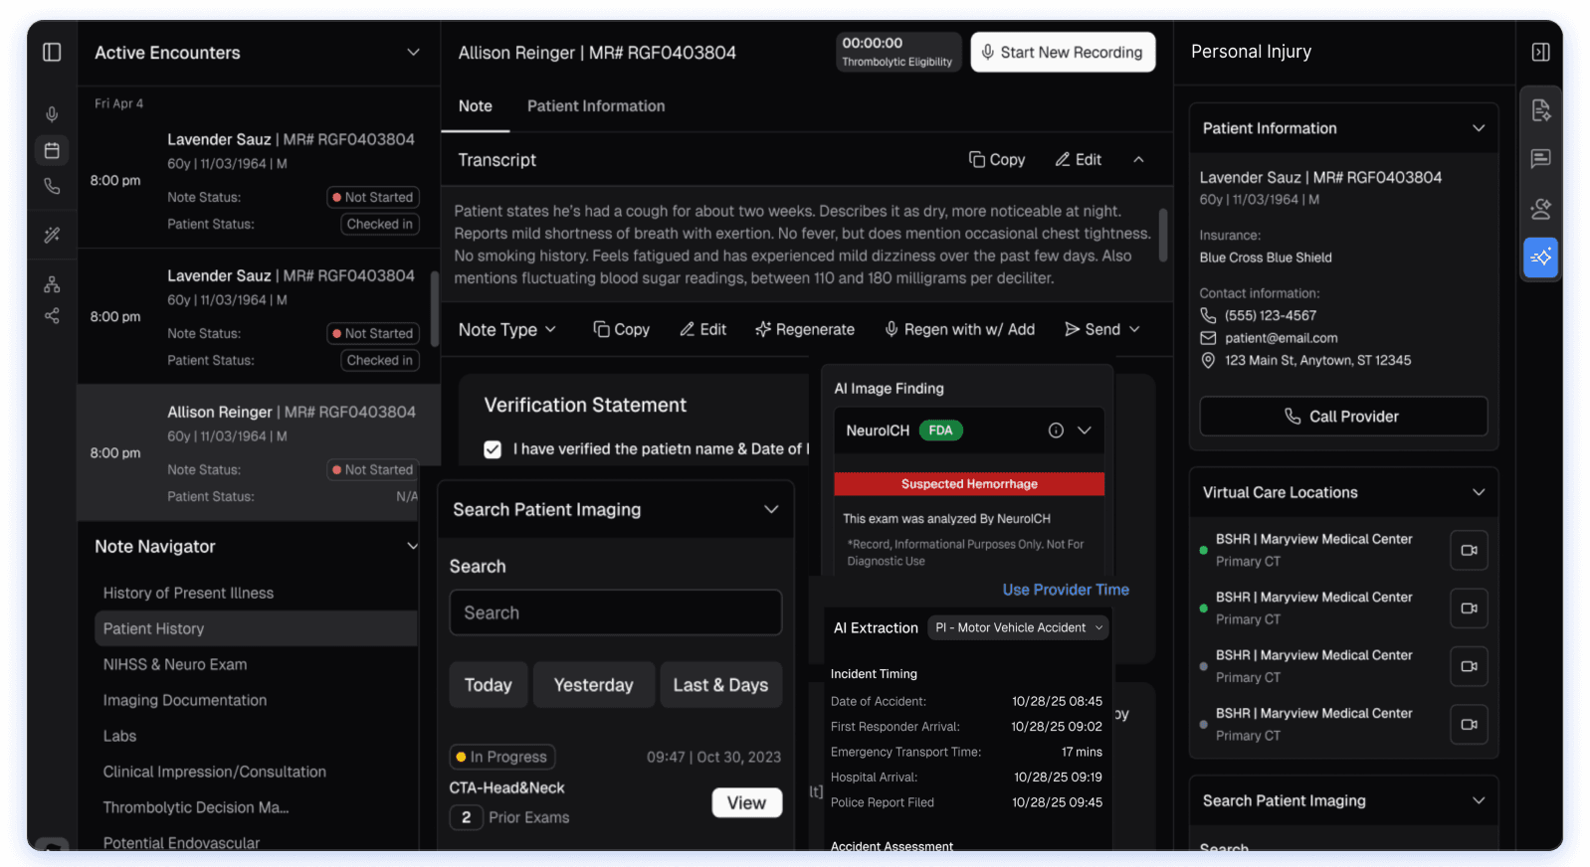This screenshot has width=1590, height=867.
Task: Click the NeuroICH info icon
Action: (x=1056, y=431)
